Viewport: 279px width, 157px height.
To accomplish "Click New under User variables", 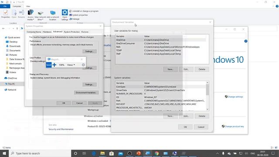I will (170, 69).
